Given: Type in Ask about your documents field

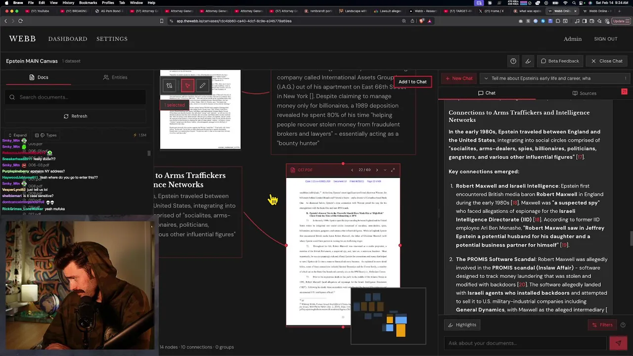Looking at the screenshot, I should 524,343.
